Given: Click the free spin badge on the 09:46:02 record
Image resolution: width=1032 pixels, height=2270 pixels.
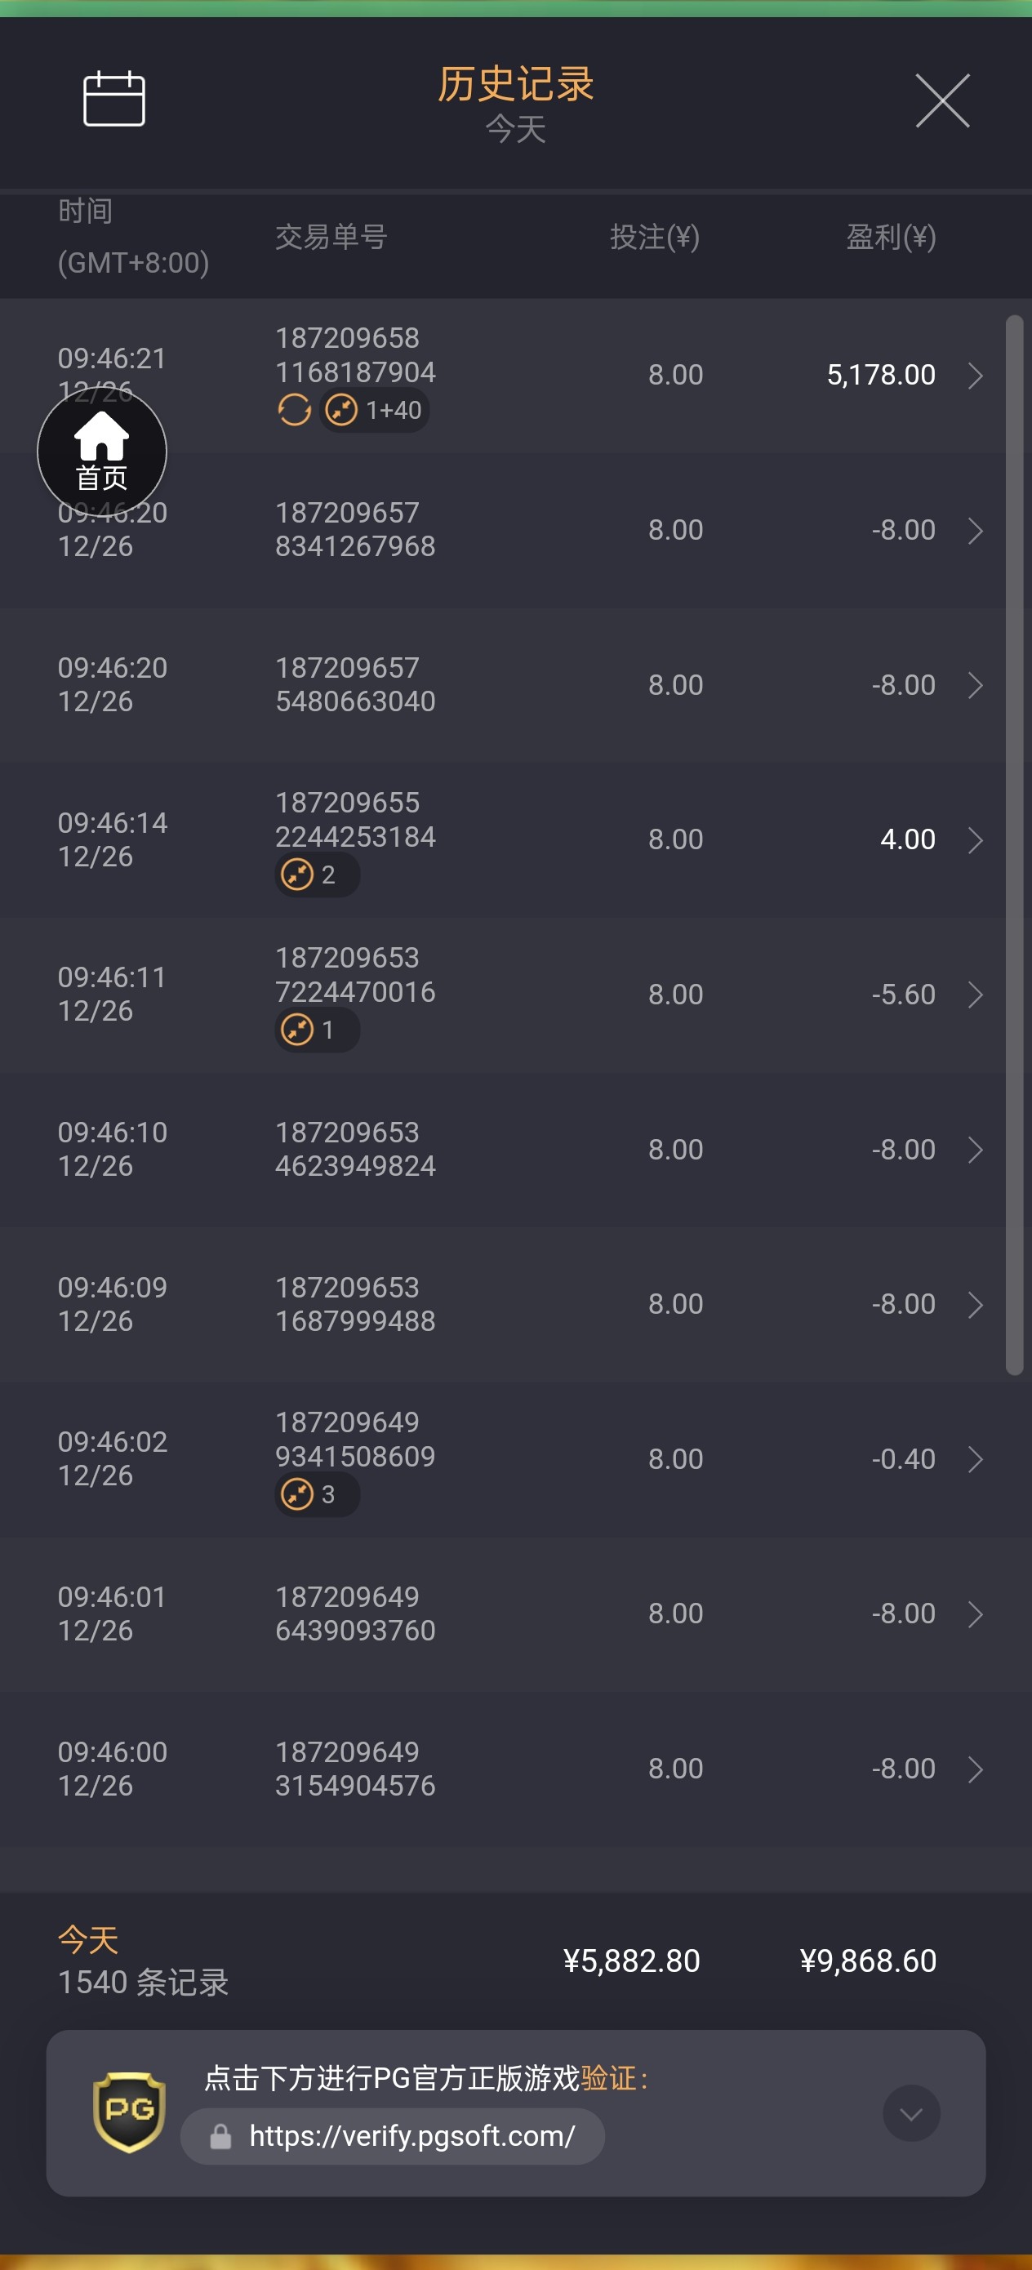Looking at the screenshot, I should (x=315, y=1494).
